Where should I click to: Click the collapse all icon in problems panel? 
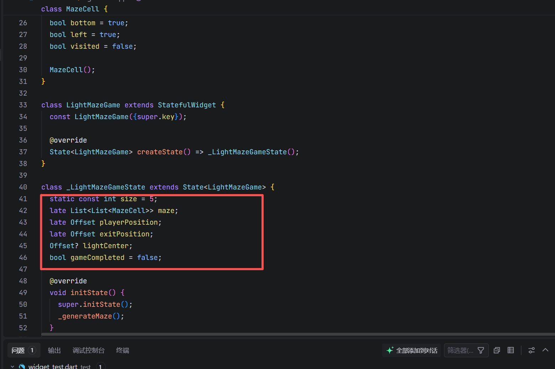click(x=497, y=351)
